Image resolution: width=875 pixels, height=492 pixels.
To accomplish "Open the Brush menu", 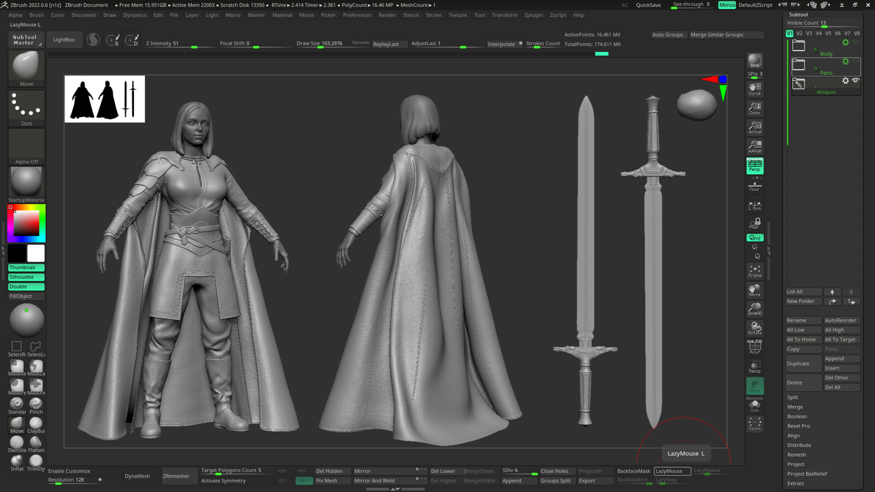I will [x=37, y=15].
